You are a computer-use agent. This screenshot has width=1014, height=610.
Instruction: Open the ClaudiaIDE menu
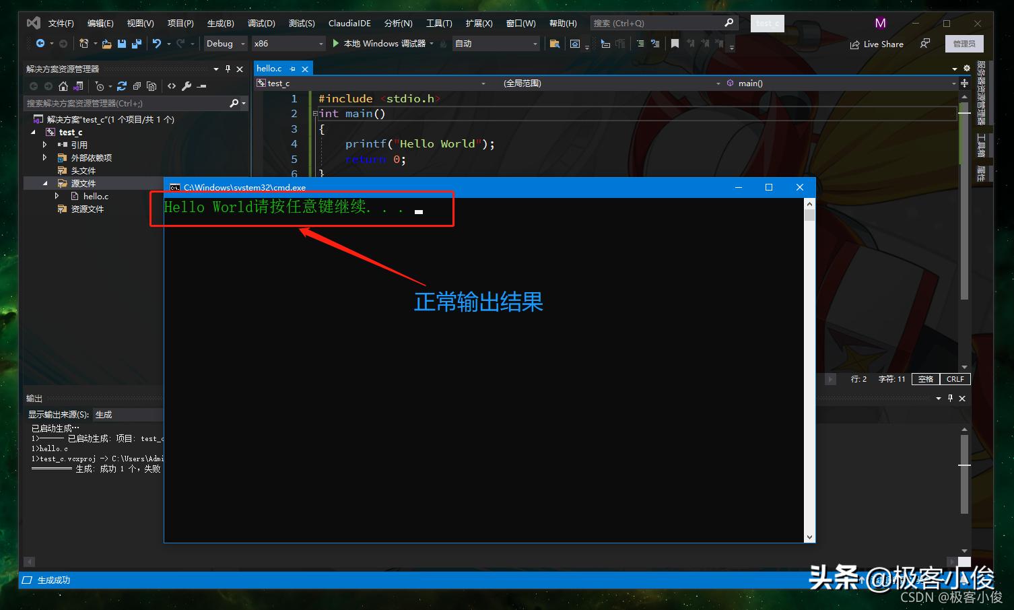click(x=349, y=22)
